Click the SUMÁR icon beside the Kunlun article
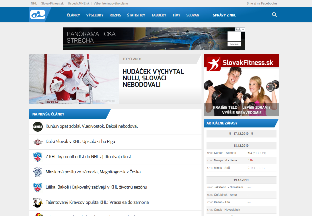Image resolution: width=312 pixels, height=216 pixels. [38, 126]
